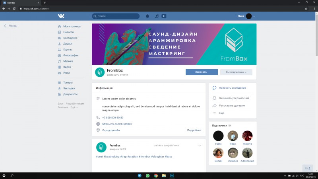Open Photoshop from the Windows taskbar

click(x=172, y=175)
